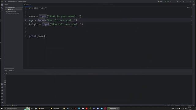Click inside the Run console output area

click(99, 89)
